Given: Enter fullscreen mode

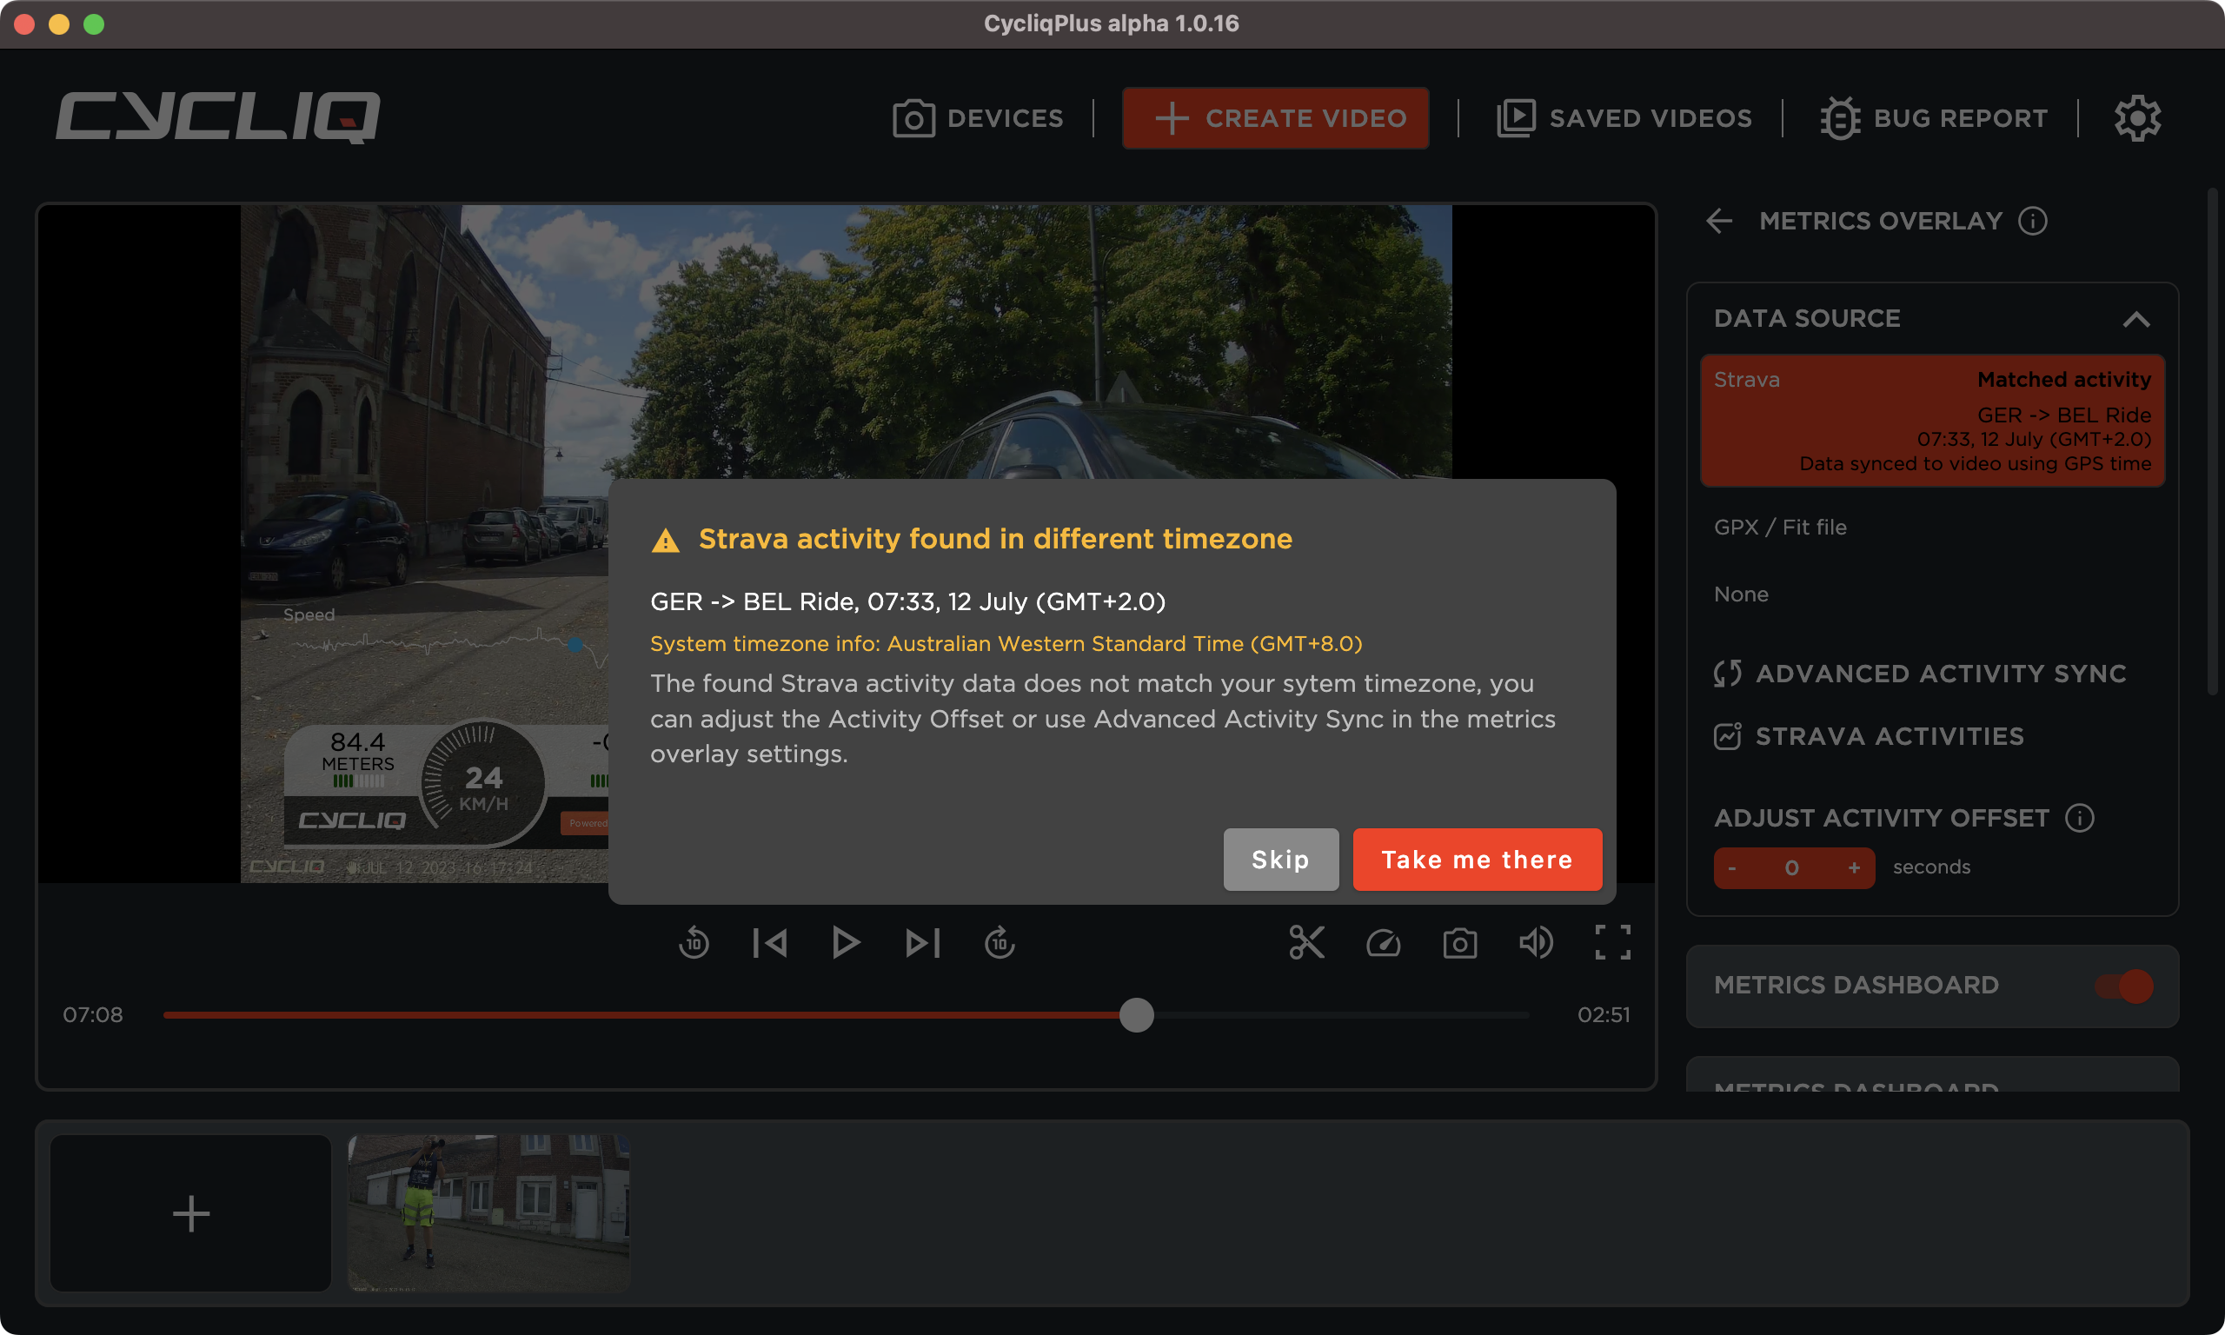Looking at the screenshot, I should tap(1612, 943).
